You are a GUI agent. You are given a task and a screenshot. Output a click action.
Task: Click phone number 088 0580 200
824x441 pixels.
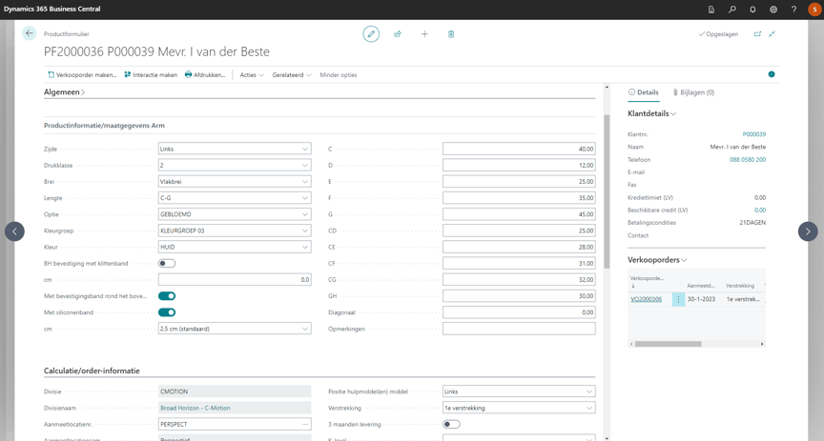click(x=748, y=160)
